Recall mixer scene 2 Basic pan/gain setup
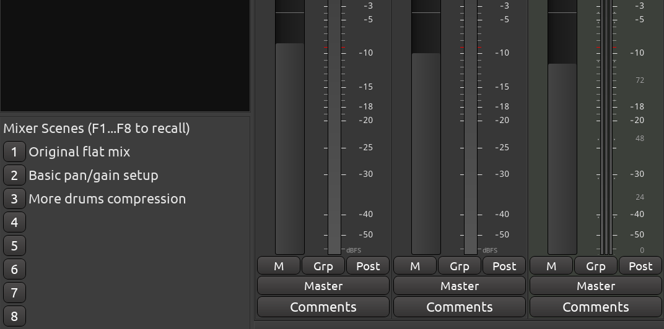 point(14,175)
